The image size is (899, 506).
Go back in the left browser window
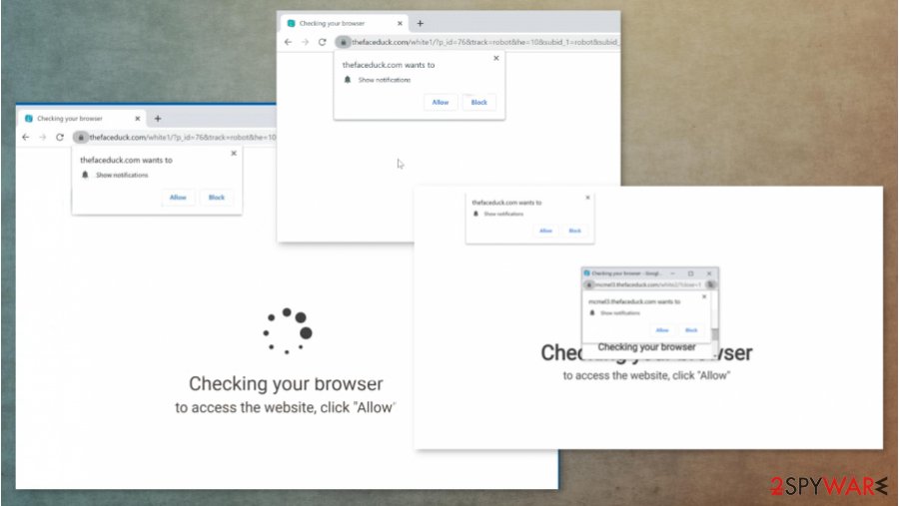pos(25,137)
